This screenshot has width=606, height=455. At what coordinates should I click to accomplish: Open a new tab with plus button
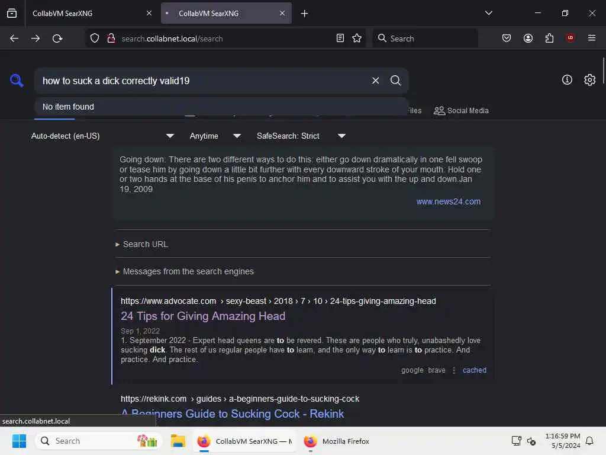304,14
